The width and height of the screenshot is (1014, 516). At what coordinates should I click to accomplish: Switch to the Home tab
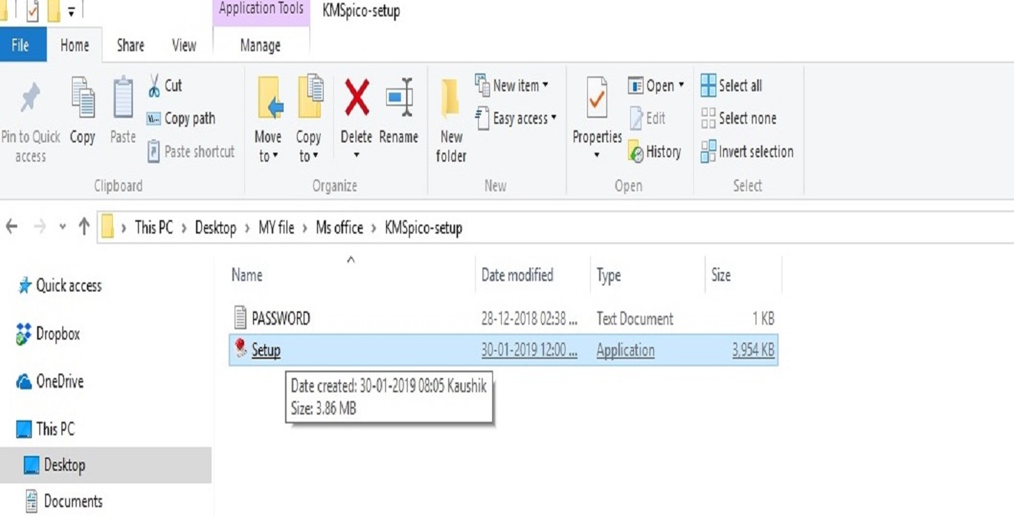point(74,44)
